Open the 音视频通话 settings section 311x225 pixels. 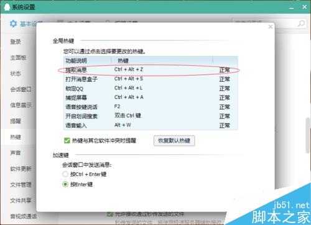click(24, 216)
